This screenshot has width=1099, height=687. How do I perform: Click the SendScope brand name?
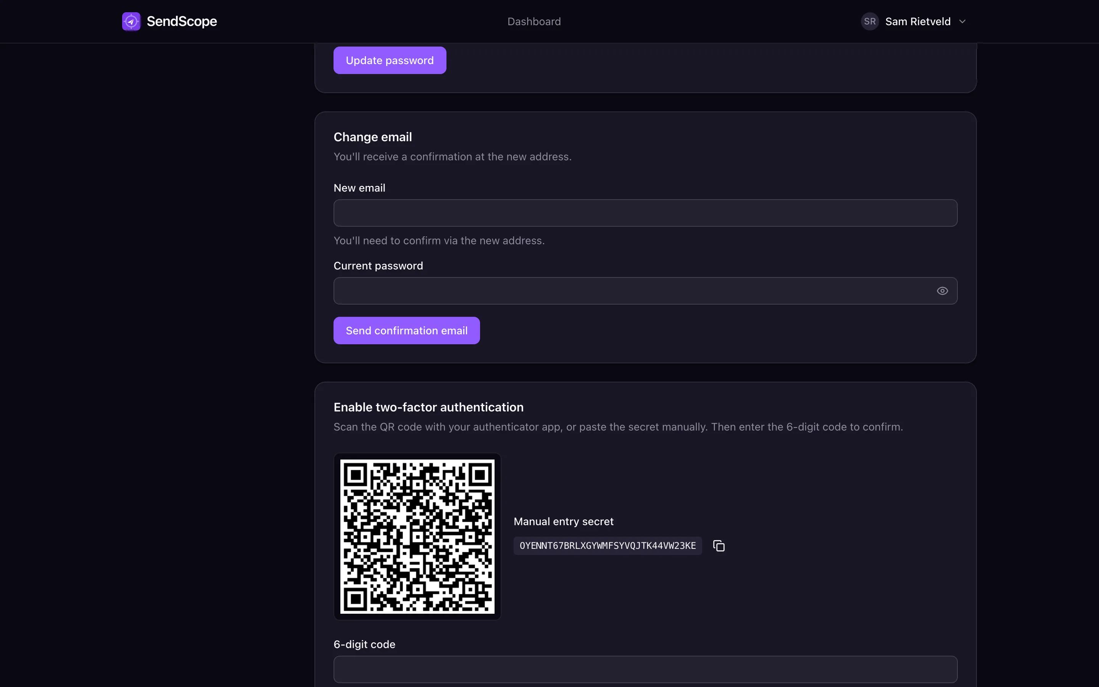click(182, 21)
